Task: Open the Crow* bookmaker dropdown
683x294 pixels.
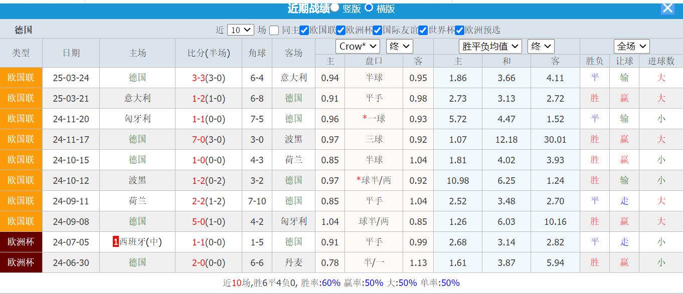Action: coord(358,46)
